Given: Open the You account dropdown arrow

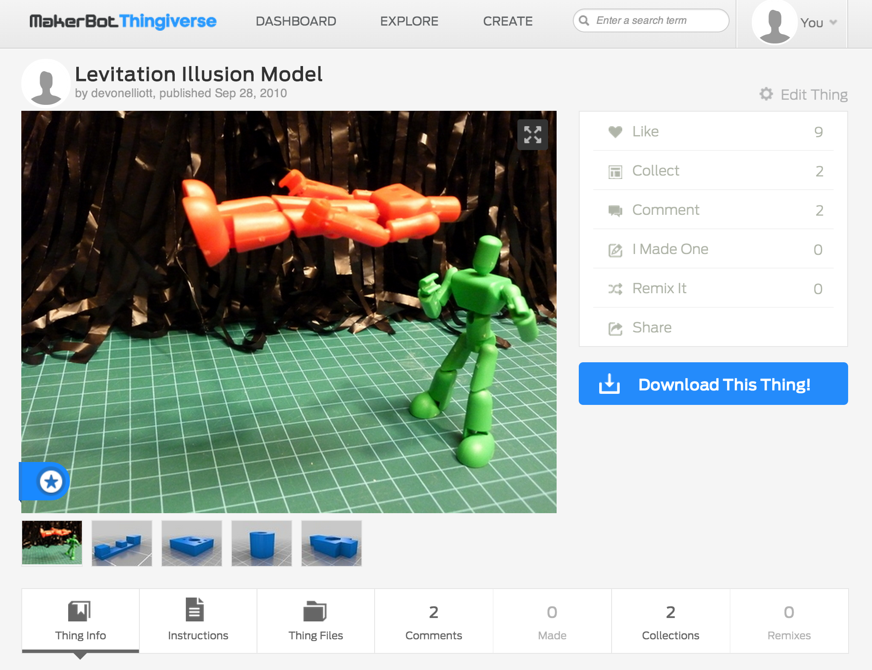Looking at the screenshot, I should click(x=833, y=22).
